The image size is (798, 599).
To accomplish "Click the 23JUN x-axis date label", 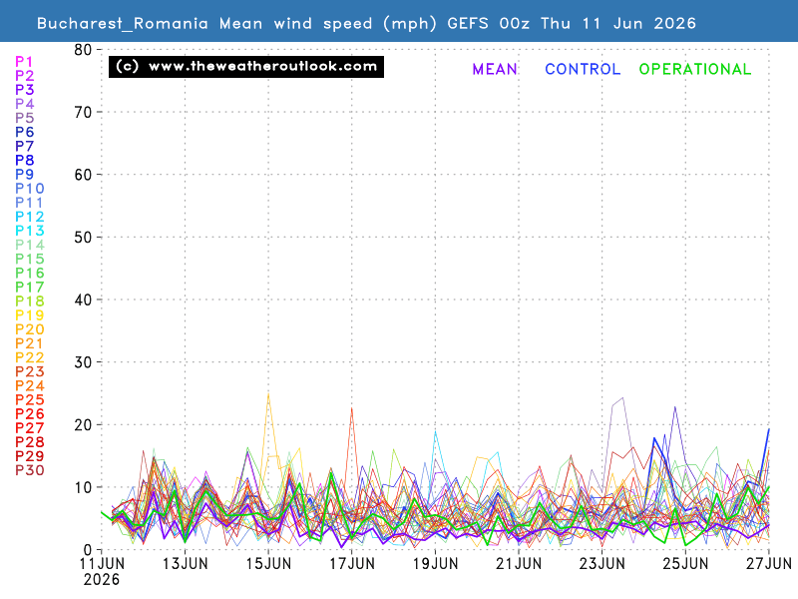I will (602, 564).
